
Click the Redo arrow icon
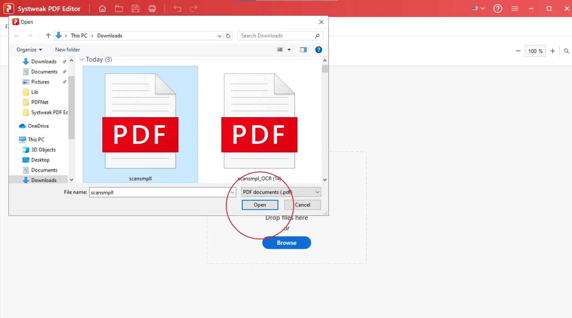[193, 8]
